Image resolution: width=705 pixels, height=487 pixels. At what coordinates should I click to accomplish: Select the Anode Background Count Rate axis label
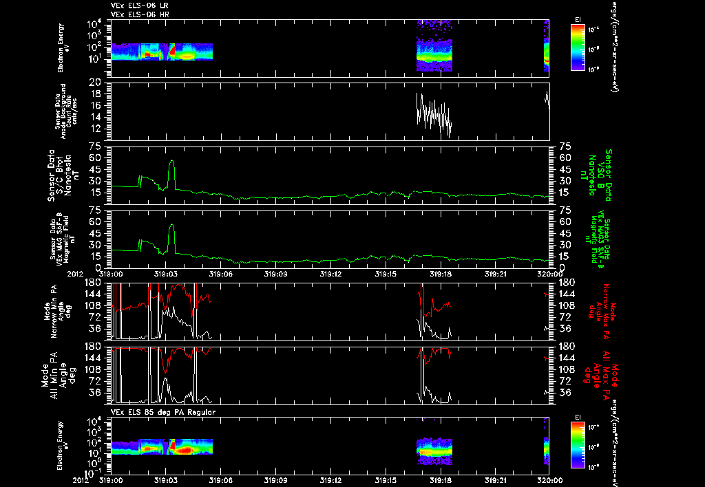(66, 111)
